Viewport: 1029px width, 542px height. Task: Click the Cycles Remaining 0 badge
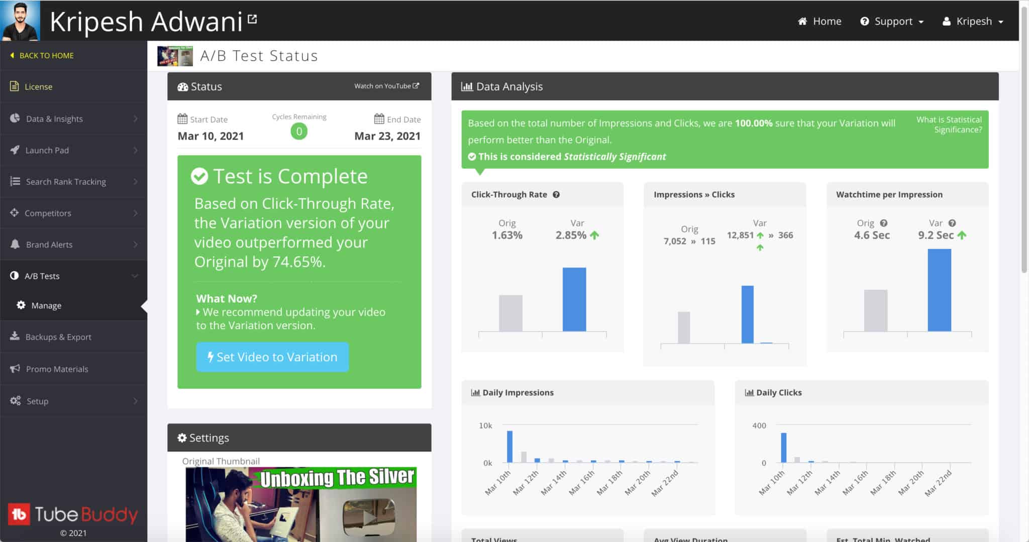[299, 131]
